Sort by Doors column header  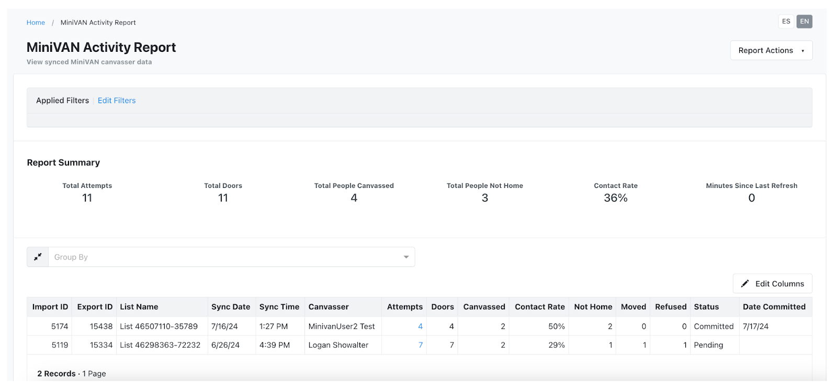[x=443, y=307]
